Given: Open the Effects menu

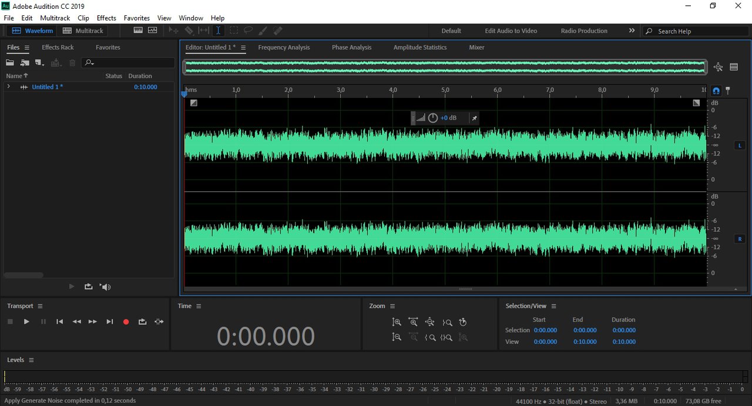Looking at the screenshot, I should click(x=106, y=18).
